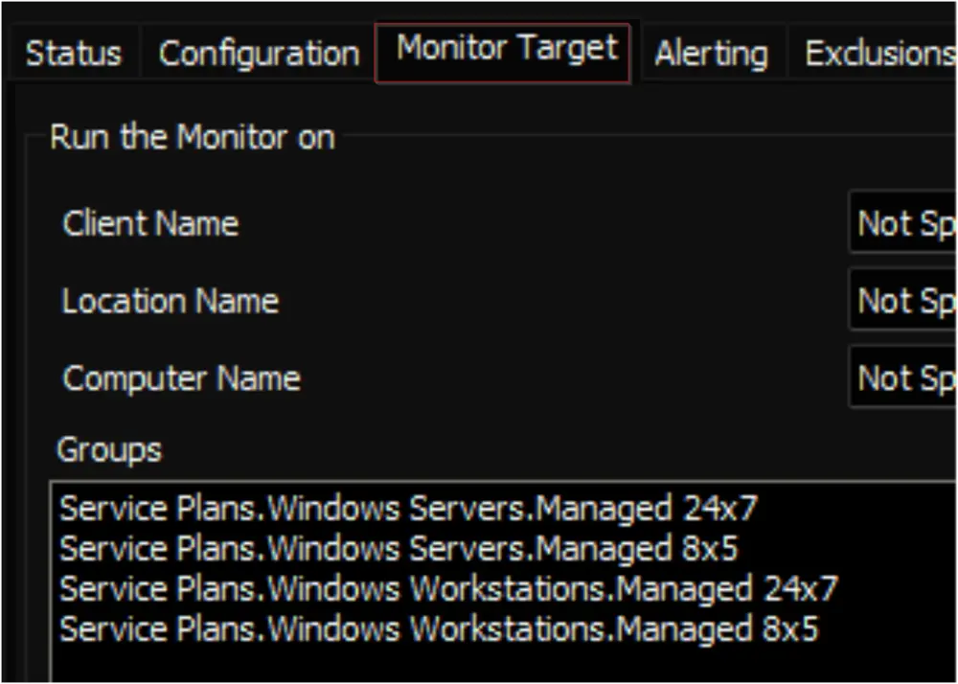Select Windows Workstations.Managed 24x7 group entry

click(448, 588)
